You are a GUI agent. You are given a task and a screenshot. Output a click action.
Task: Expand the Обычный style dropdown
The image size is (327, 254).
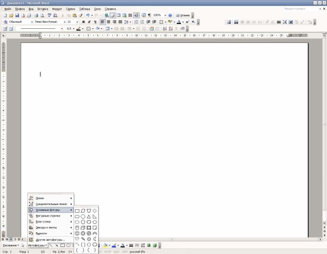(x=31, y=22)
